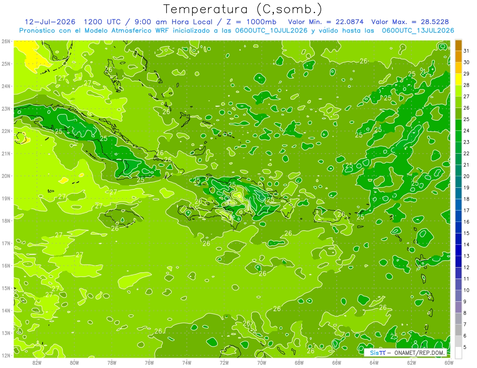Click the '15N' latitude axis label
Image resolution: width=477 pixels, height=368 pixels.
click(6, 288)
